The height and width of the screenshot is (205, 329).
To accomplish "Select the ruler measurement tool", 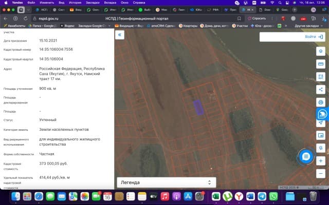I will (x=321, y=64).
